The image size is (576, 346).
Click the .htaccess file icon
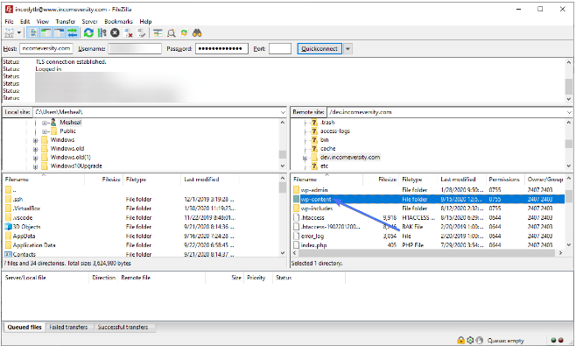point(297,217)
